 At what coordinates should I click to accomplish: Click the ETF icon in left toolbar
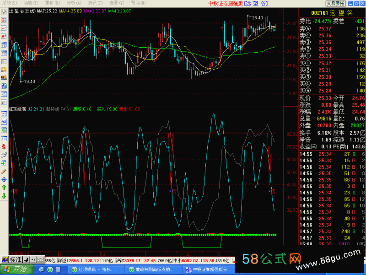pyautogui.click(x=4, y=102)
